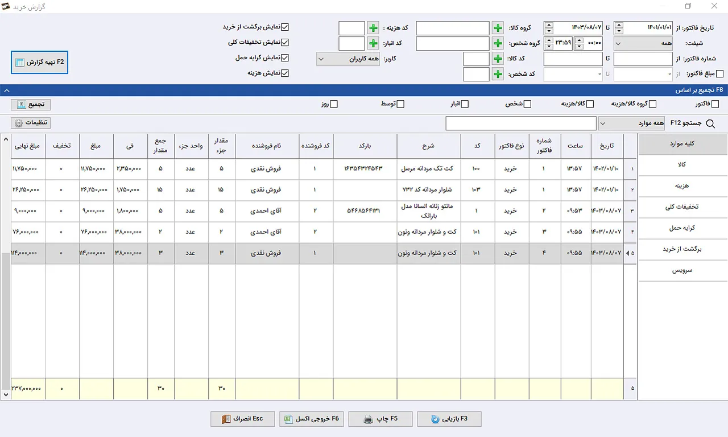This screenshot has height=437, width=728.
Task: Open the شیفت dropdown showing همه
Action: click(x=644, y=43)
